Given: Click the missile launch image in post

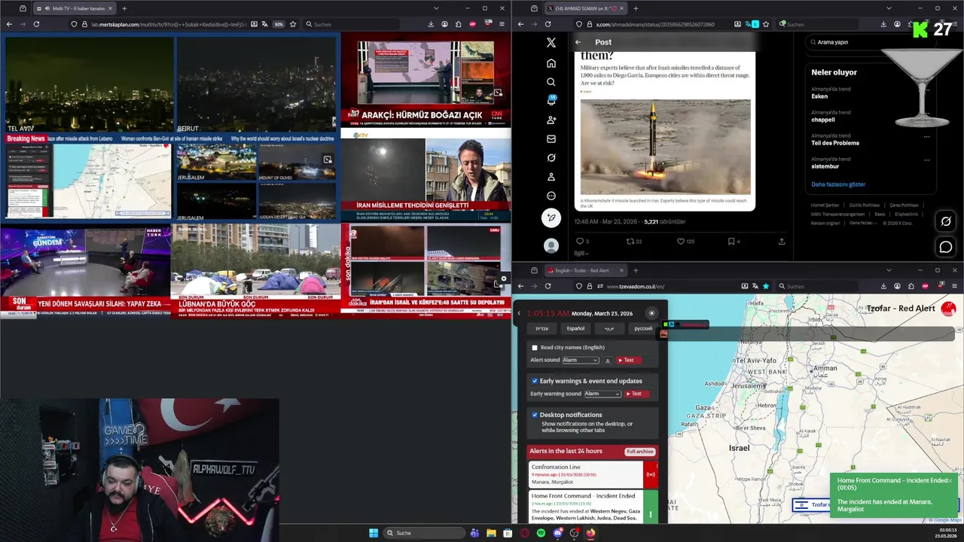Looking at the screenshot, I should [665, 147].
